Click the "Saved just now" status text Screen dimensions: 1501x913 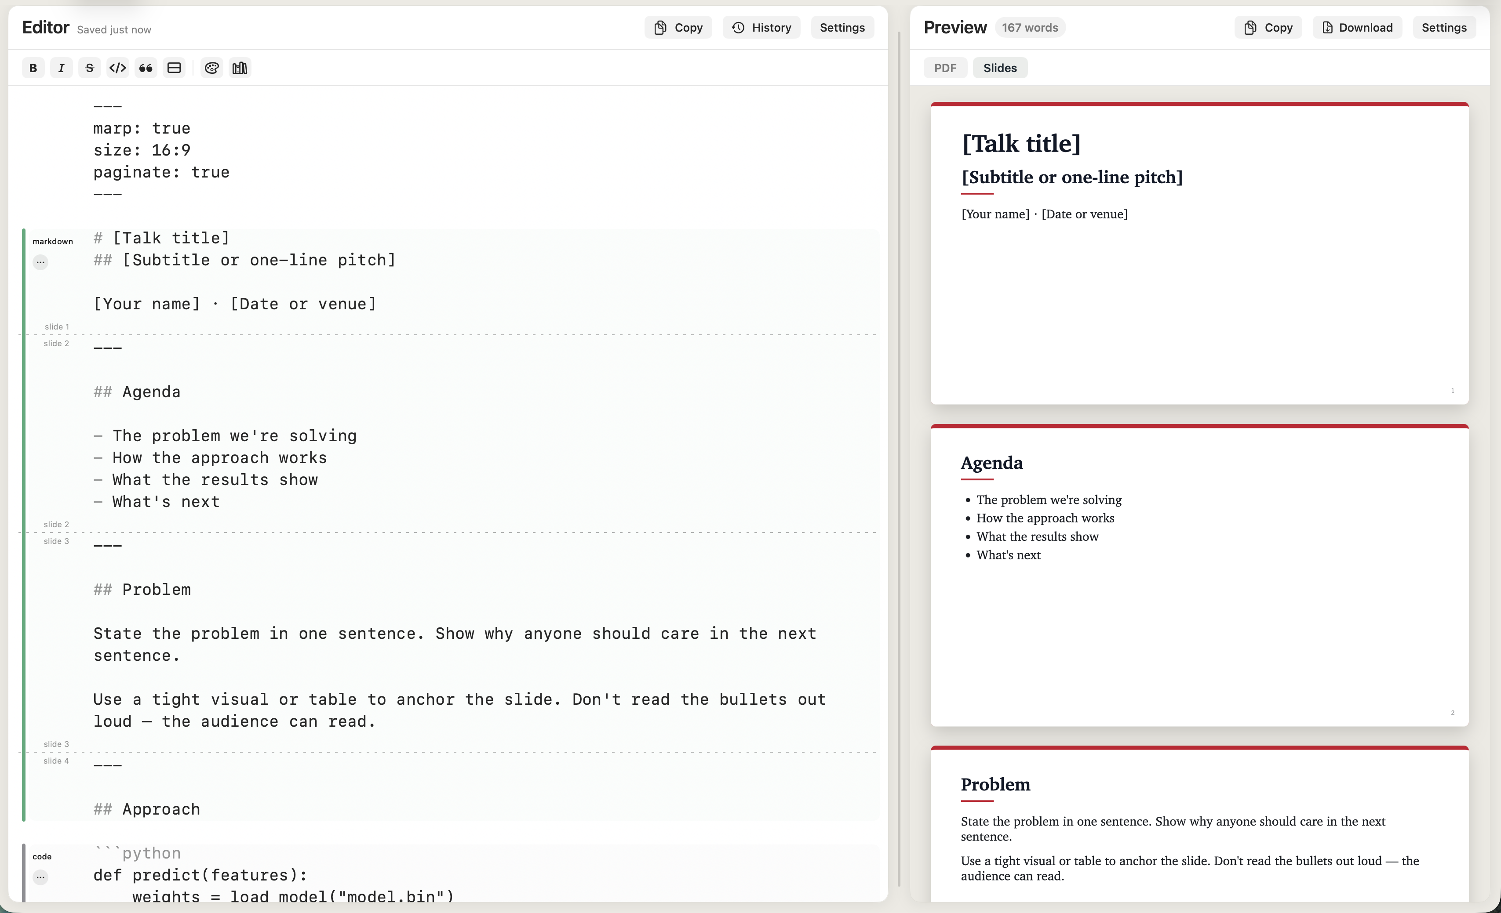point(114,30)
